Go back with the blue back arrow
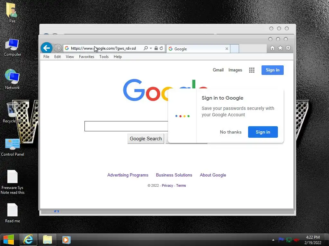This screenshot has height=246, width=329. pyautogui.click(x=46, y=48)
